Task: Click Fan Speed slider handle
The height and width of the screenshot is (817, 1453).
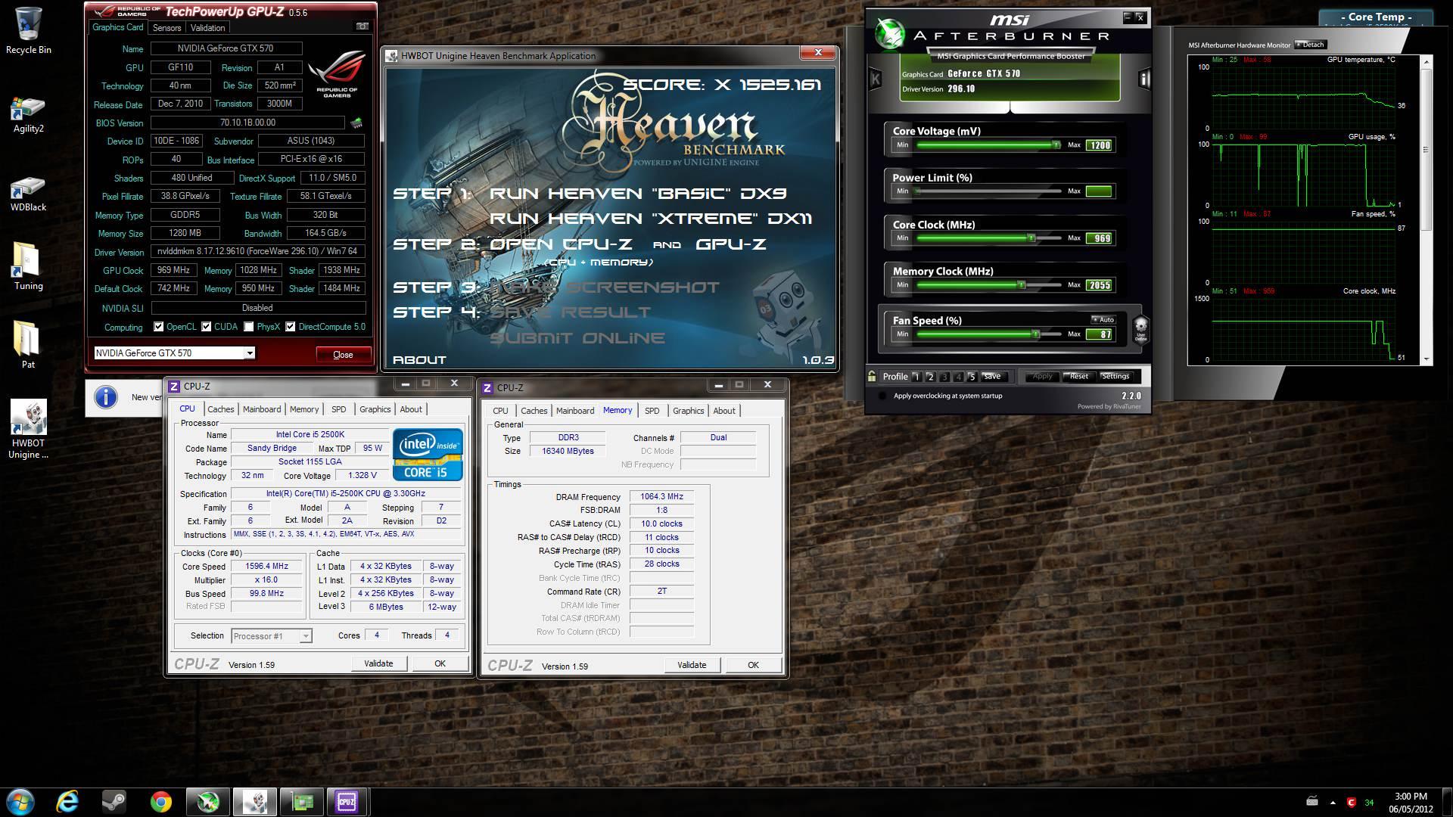Action: tap(1036, 334)
